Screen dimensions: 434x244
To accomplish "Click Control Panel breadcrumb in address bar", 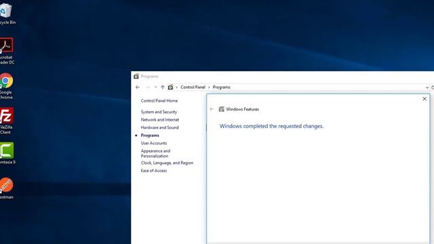I will coord(193,87).
